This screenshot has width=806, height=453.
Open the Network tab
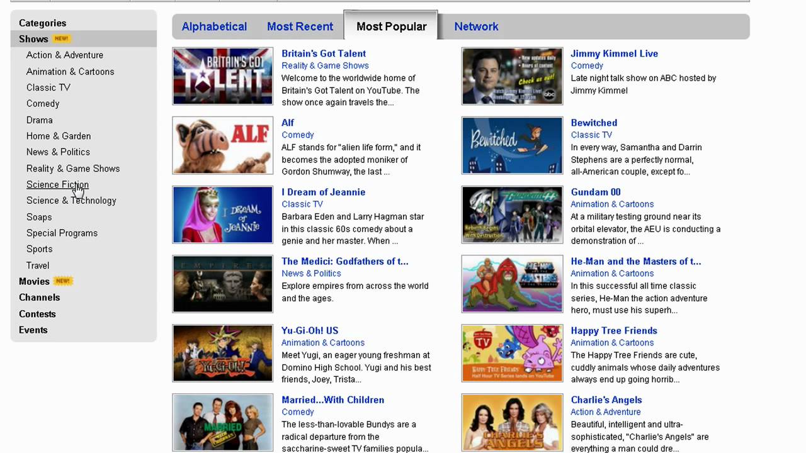click(x=476, y=26)
